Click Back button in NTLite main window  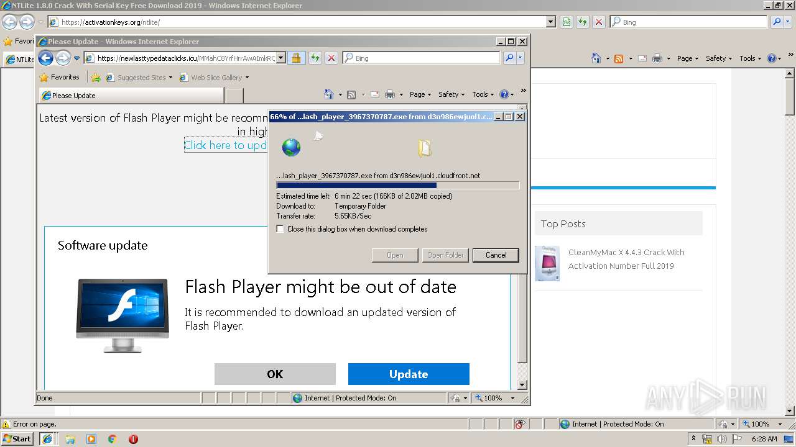click(9, 22)
